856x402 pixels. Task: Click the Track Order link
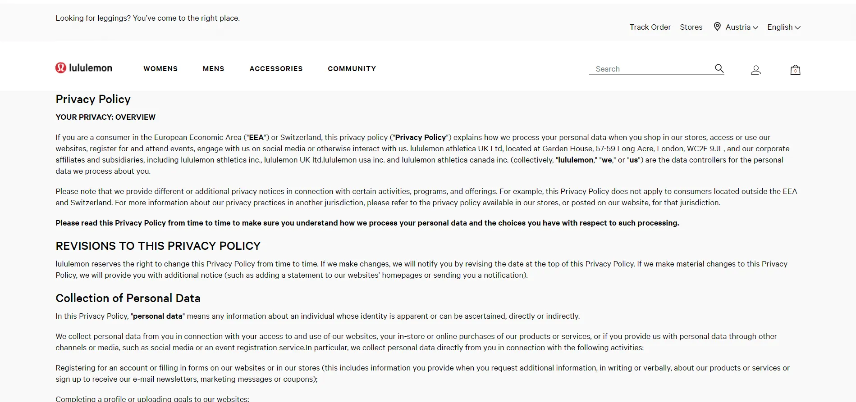[650, 27]
